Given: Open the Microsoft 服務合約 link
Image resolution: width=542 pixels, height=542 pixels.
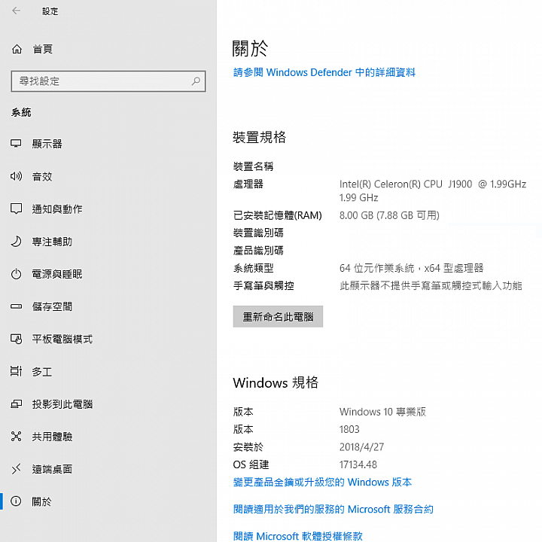Looking at the screenshot, I should (333, 509).
